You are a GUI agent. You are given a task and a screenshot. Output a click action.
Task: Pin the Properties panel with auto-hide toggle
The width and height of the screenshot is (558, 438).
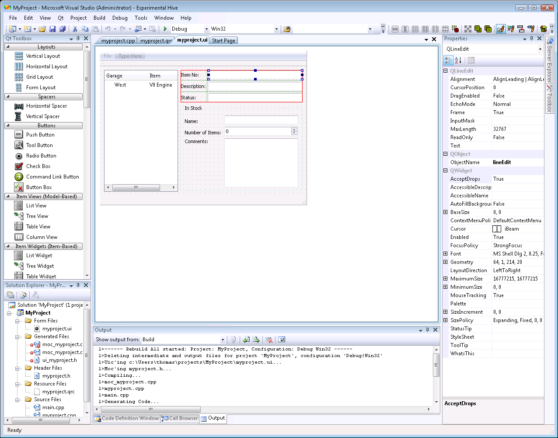click(531, 39)
